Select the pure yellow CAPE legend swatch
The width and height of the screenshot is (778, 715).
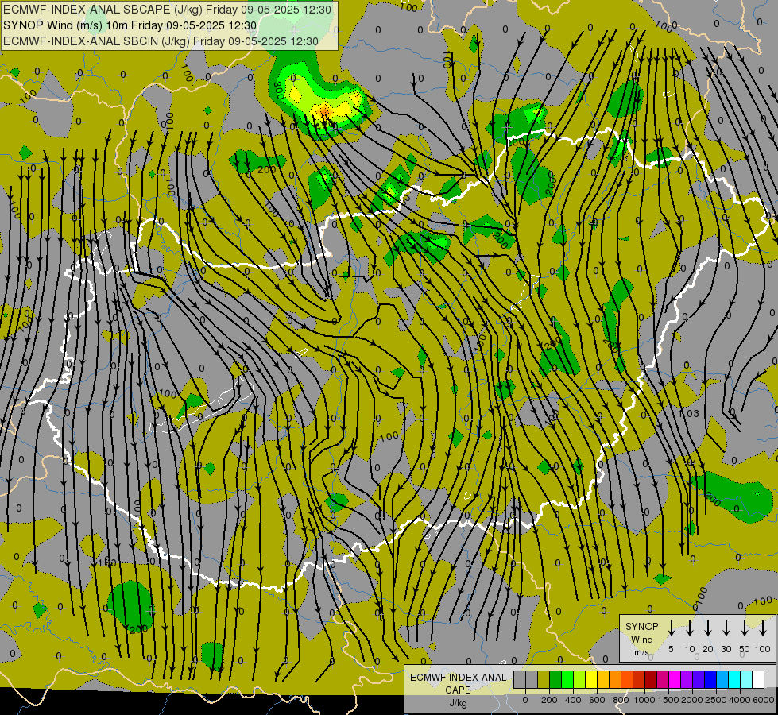pos(591,679)
